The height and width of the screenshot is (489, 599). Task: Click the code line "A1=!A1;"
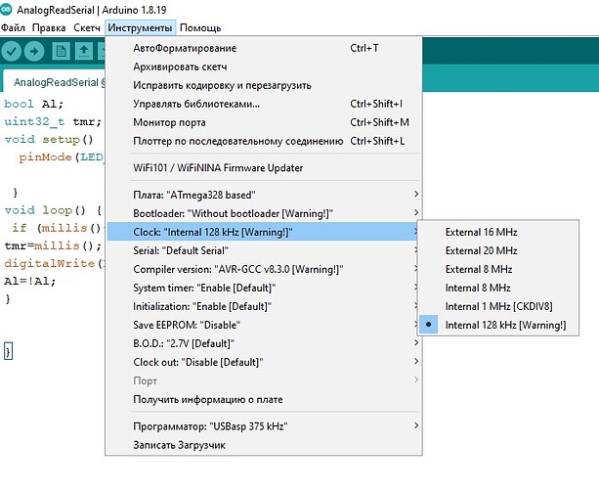point(29,282)
